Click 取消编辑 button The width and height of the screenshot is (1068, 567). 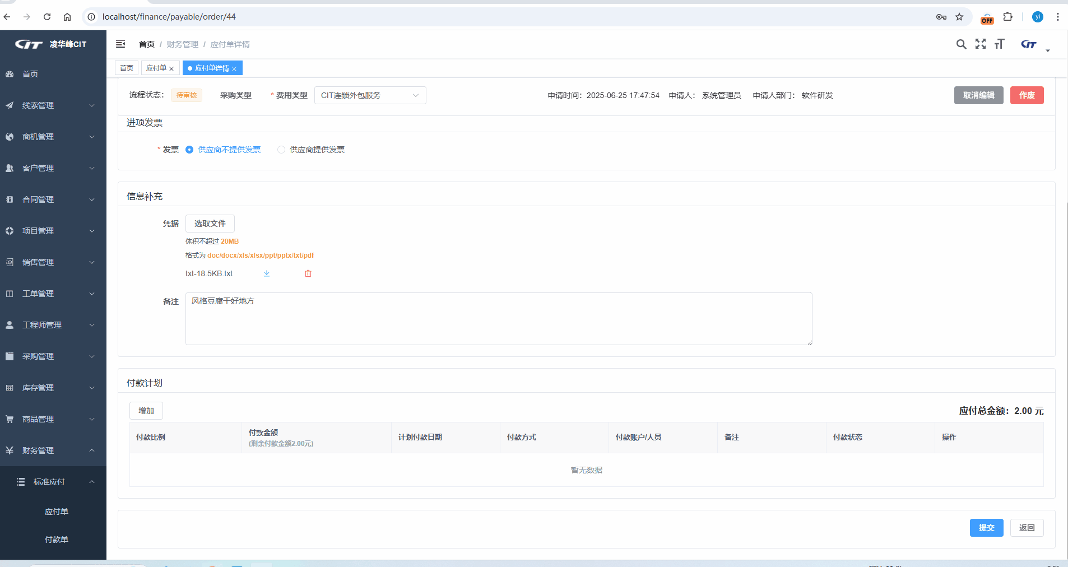[x=978, y=95]
